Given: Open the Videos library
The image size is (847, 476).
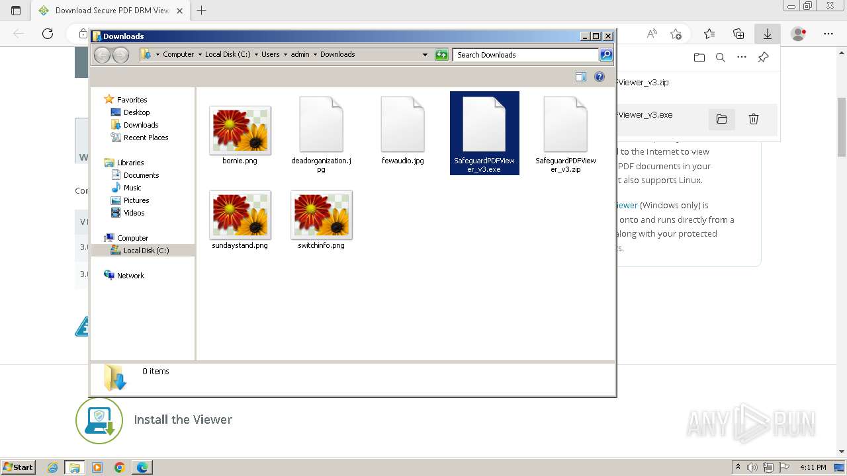Looking at the screenshot, I should (134, 213).
